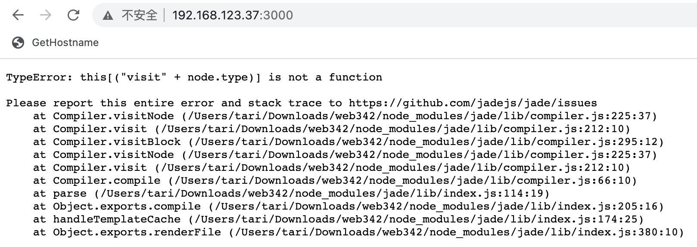Click the 不安全 security label
The image size is (697, 247).
(x=139, y=15)
